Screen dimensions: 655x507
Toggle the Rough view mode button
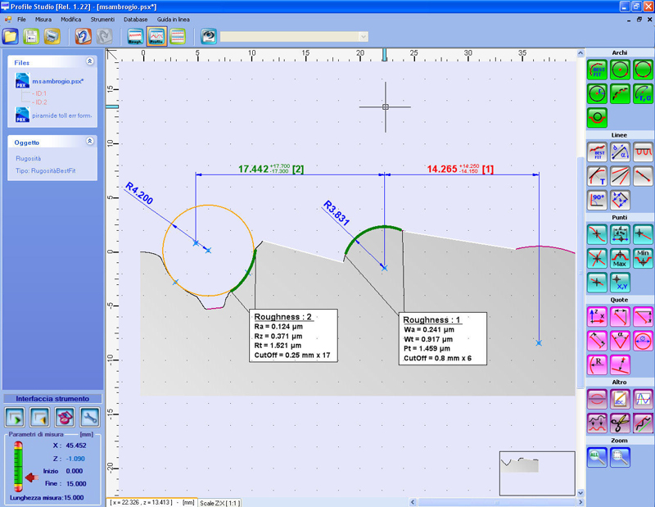point(136,37)
